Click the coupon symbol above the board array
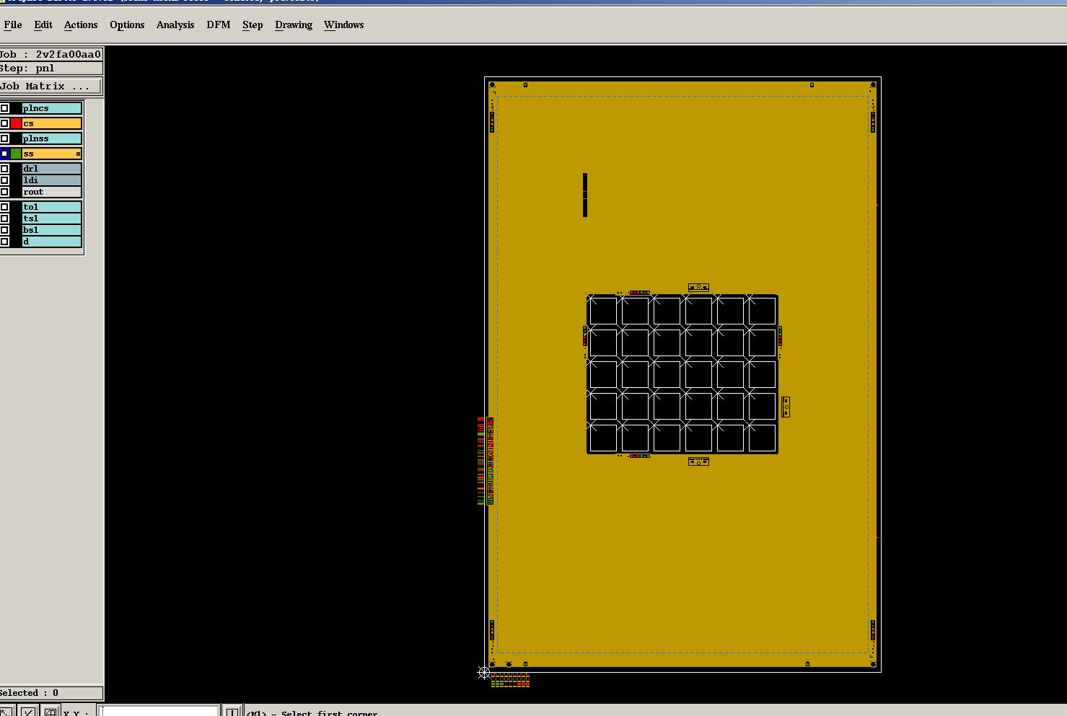Viewport: 1067px width, 716px height. pos(698,287)
